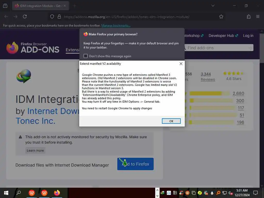264x198 pixels.
Task: Click the five-star rating bar
Action: tap(210, 93)
